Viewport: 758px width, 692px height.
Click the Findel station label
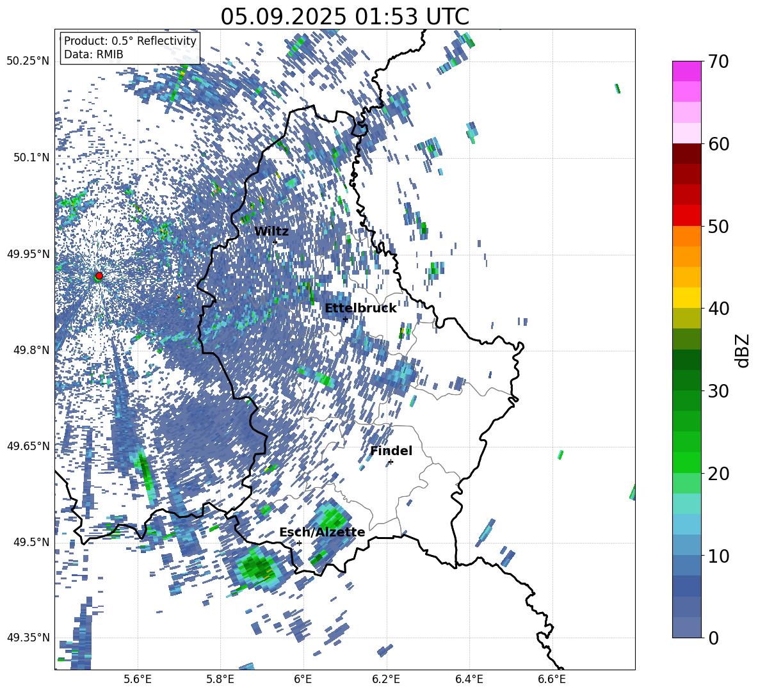[x=391, y=451]
